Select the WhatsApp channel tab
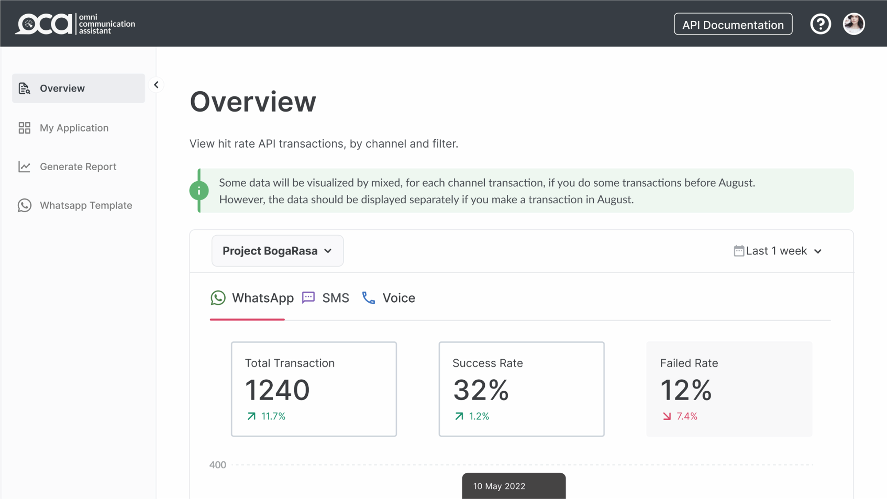The height and width of the screenshot is (499, 887). (252, 298)
